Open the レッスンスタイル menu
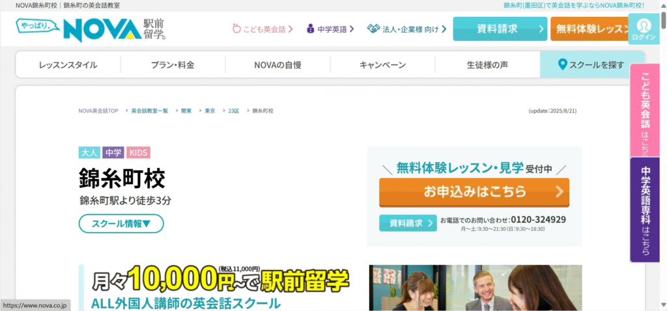Screen dimensions: 667x311 pos(68,65)
